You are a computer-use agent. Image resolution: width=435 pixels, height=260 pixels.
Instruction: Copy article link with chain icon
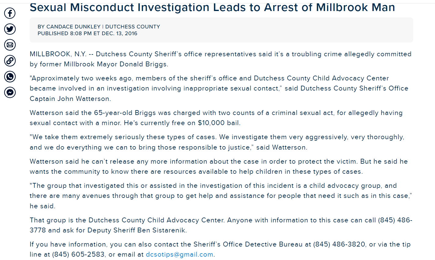[x=10, y=61]
